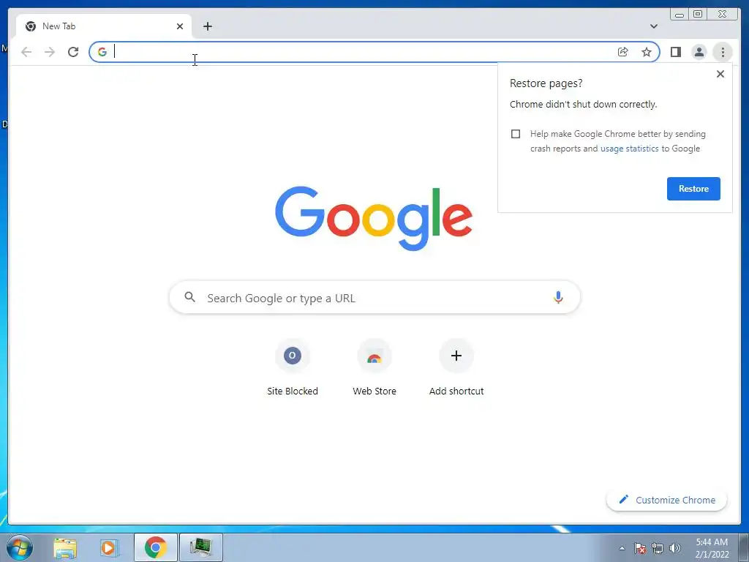
Task: Select the New Tab tab
Action: coord(104,26)
